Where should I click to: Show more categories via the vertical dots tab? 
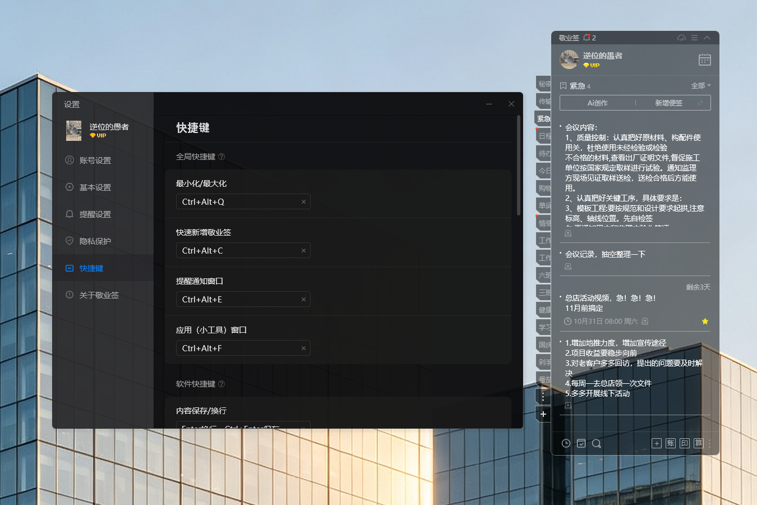pyautogui.click(x=543, y=396)
